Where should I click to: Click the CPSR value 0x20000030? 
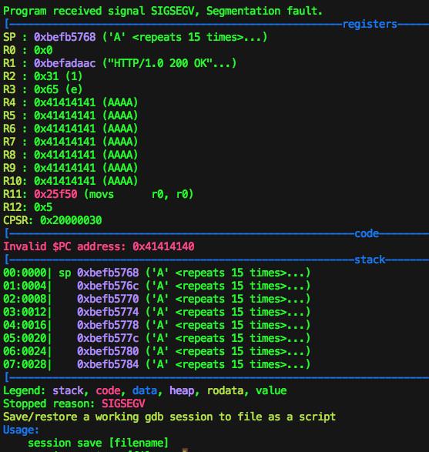(71, 220)
